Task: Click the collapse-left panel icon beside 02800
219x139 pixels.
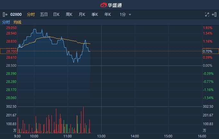Action: (5, 14)
